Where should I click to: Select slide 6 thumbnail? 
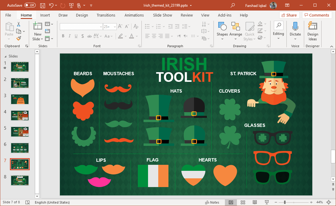[20, 148]
